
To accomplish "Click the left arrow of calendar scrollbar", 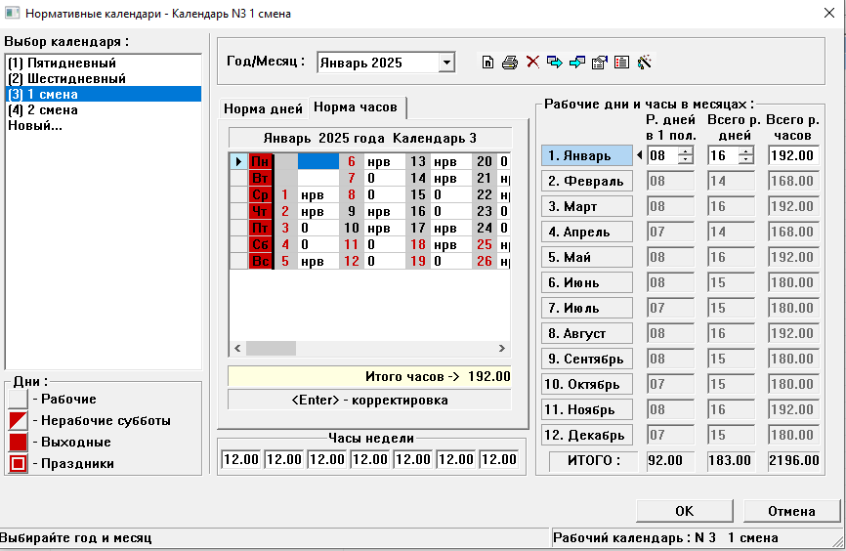I will tap(237, 348).
